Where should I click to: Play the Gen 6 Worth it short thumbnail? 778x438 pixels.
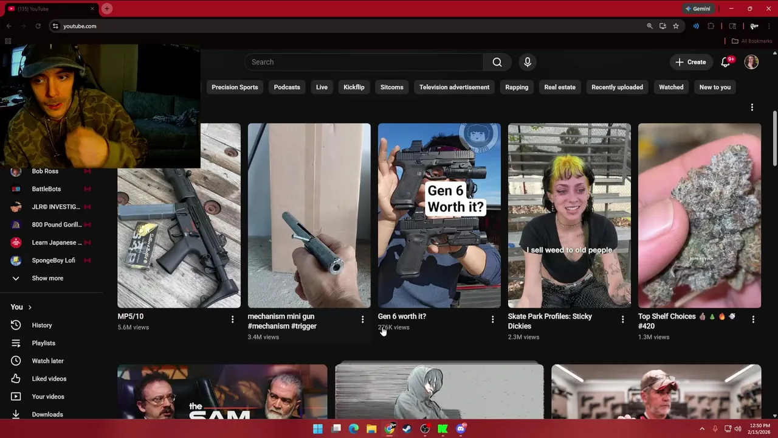[439, 216]
